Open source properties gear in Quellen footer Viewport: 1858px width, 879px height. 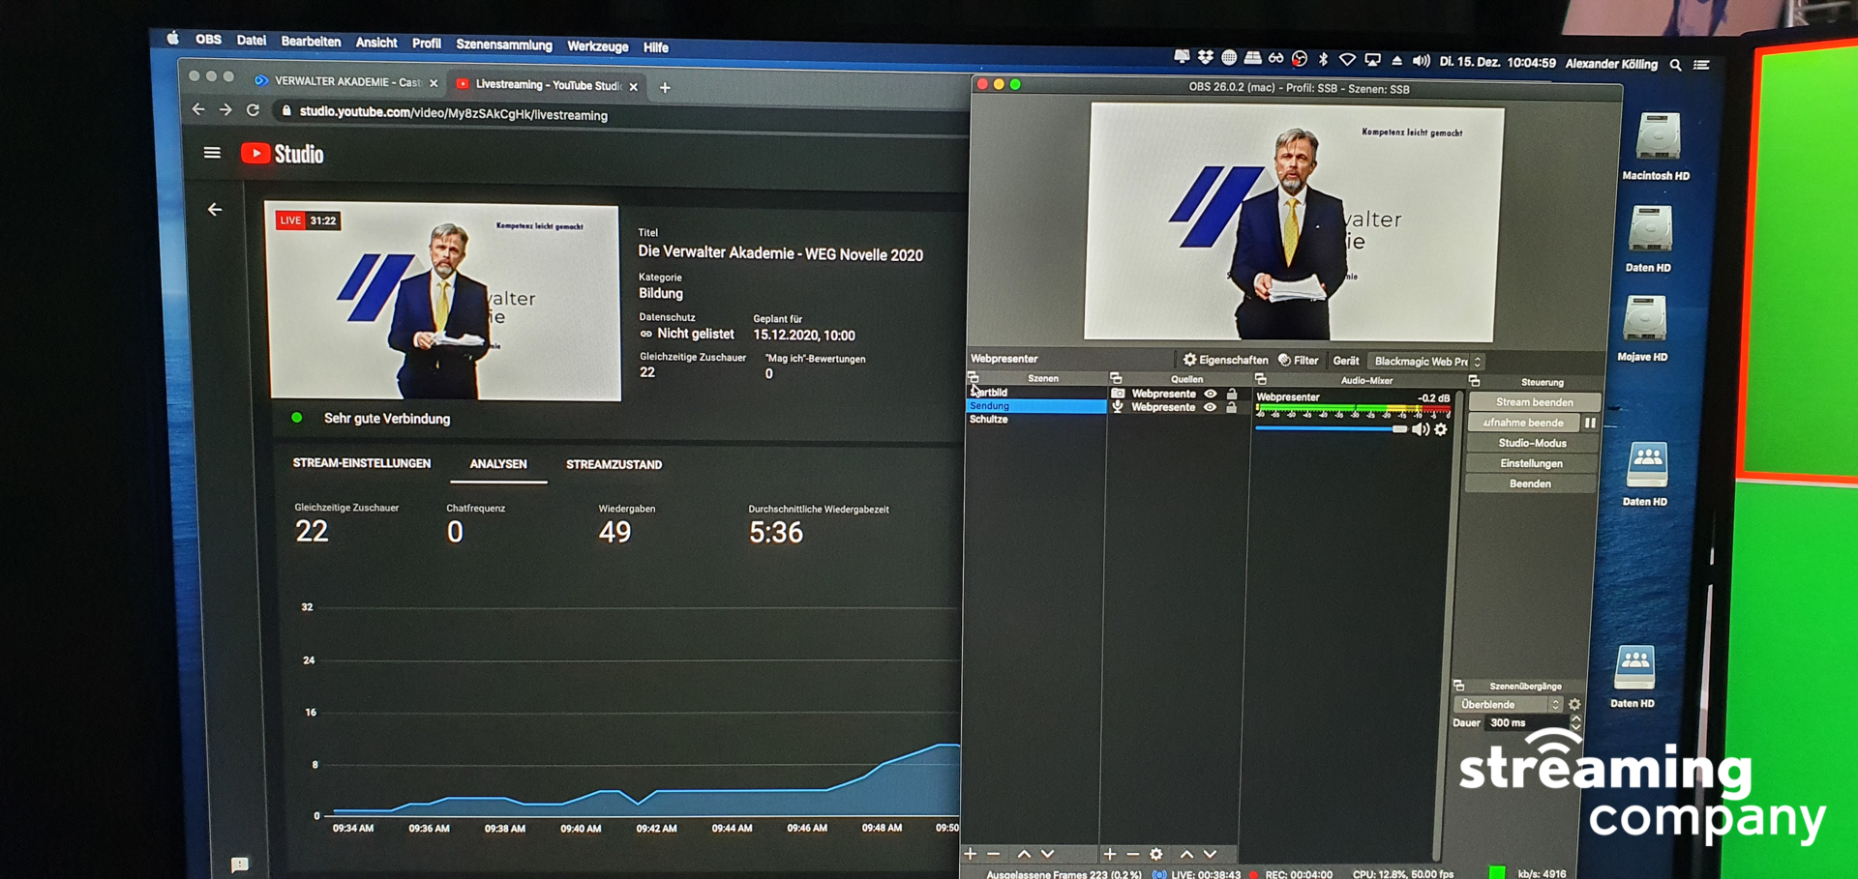click(x=1156, y=854)
